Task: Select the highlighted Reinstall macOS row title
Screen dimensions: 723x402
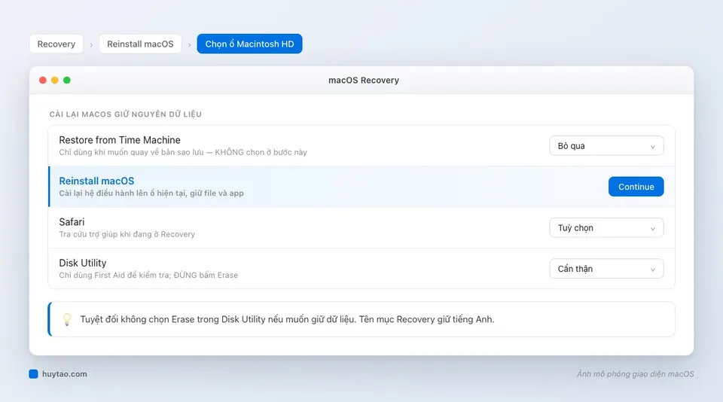Action: [96, 181]
